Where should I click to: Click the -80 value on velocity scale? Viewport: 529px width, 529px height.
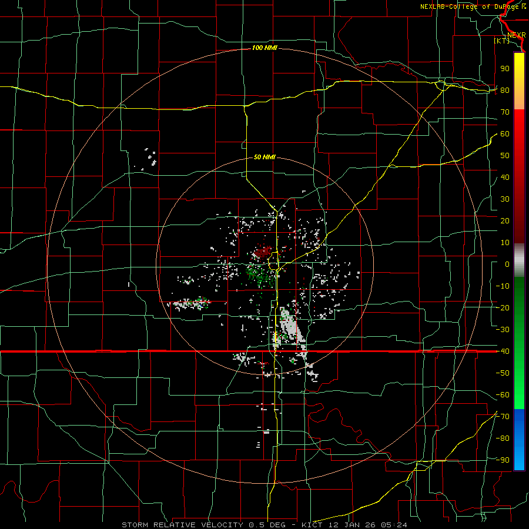pos(503,438)
